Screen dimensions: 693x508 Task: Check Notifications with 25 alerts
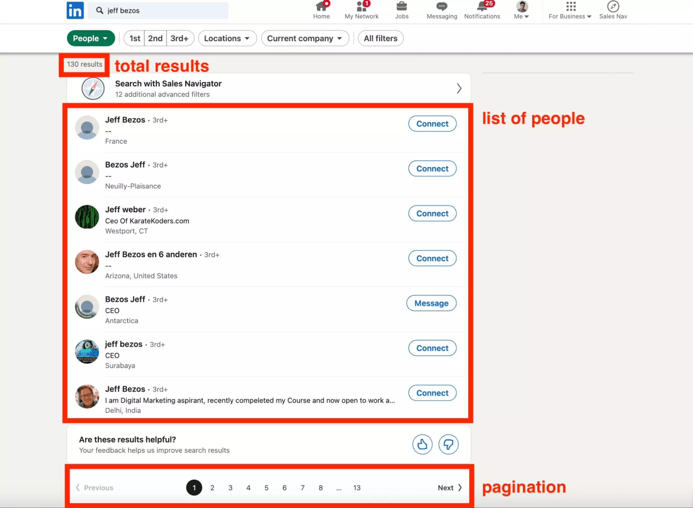pyautogui.click(x=482, y=10)
